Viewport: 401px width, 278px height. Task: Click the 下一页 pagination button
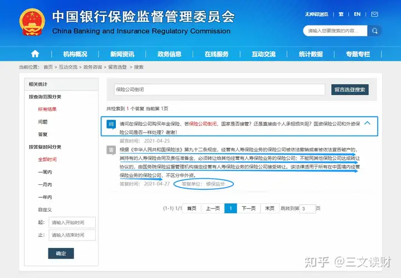tap(248, 208)
